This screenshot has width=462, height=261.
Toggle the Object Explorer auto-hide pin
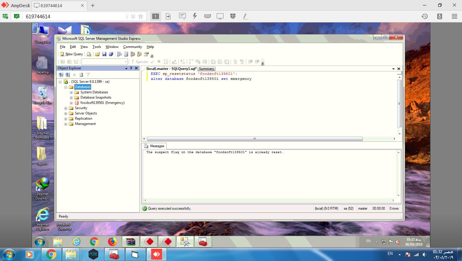point(131,68)
